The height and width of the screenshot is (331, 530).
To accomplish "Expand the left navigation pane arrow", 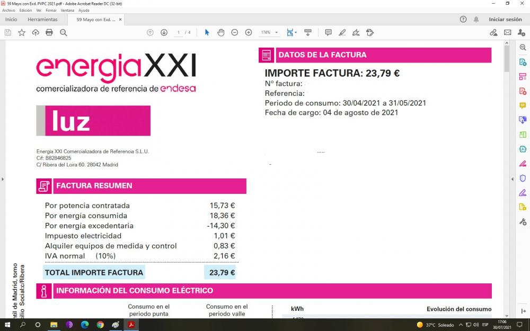I will pyautogui.click(x=3, y=179).
